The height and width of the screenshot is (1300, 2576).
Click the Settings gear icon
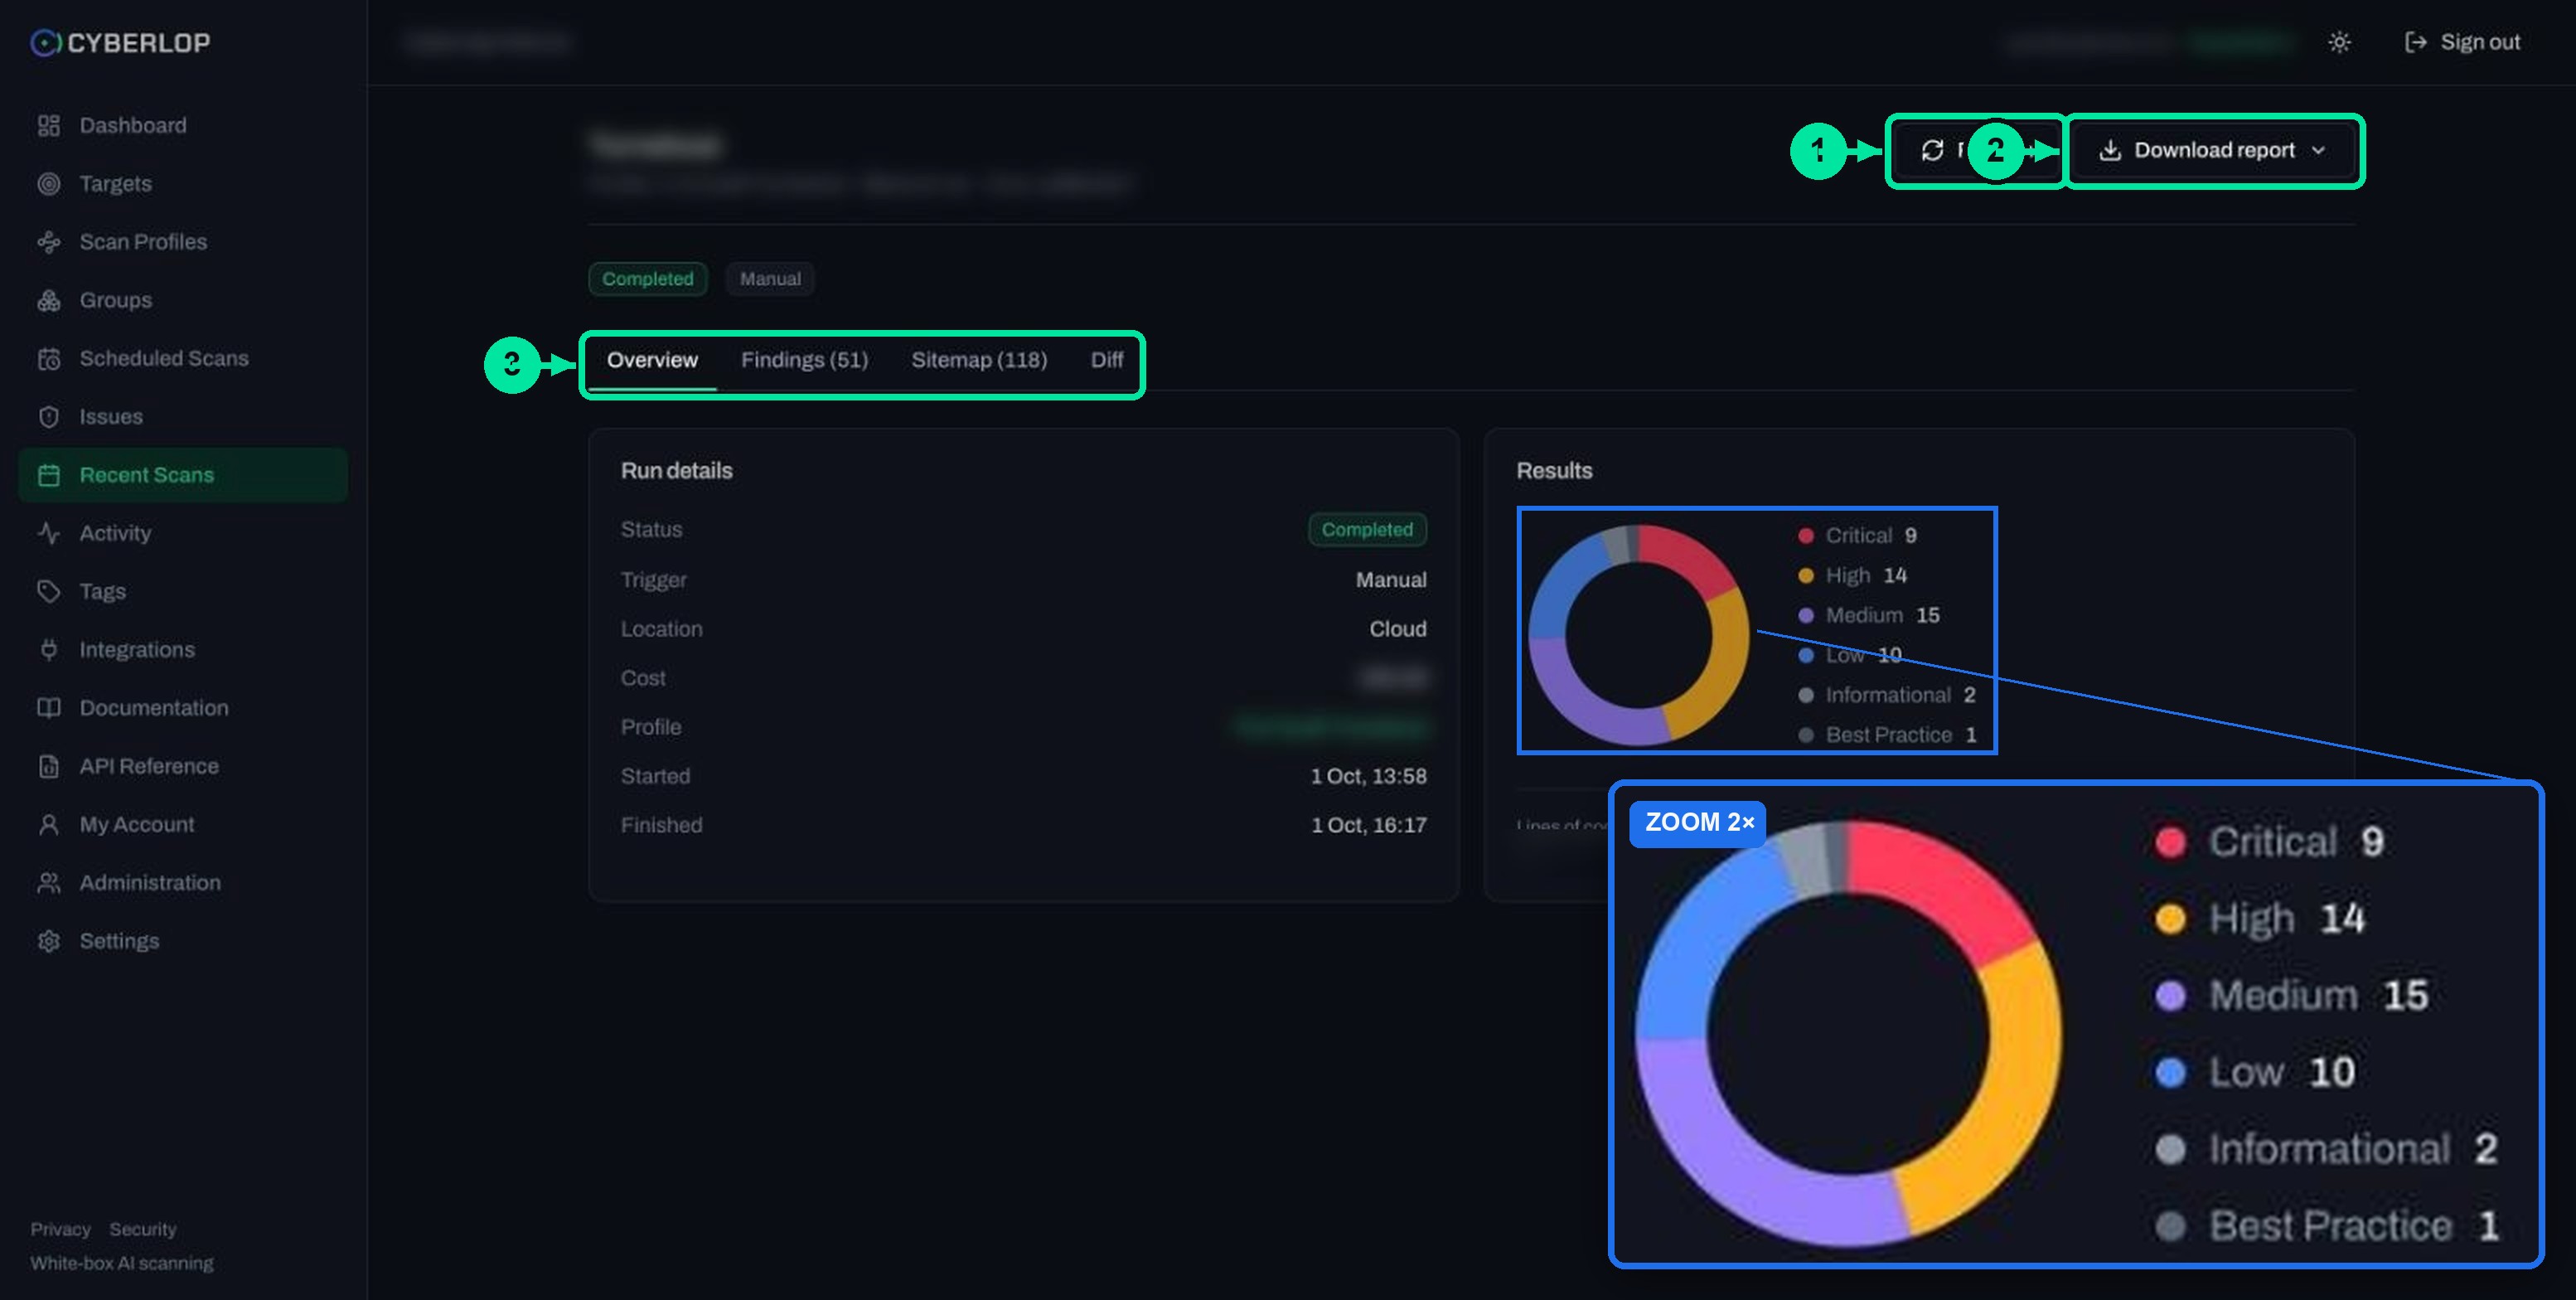(48, 941)
